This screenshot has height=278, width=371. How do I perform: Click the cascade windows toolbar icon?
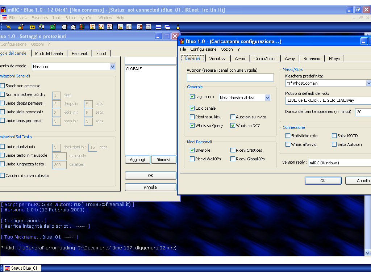[167, 27]
